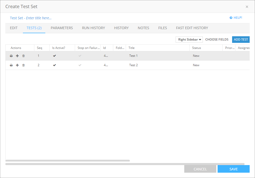Print Test 1 using its print icon
Viewport: 255px width, 178px height.
click(x=11, y=56)
